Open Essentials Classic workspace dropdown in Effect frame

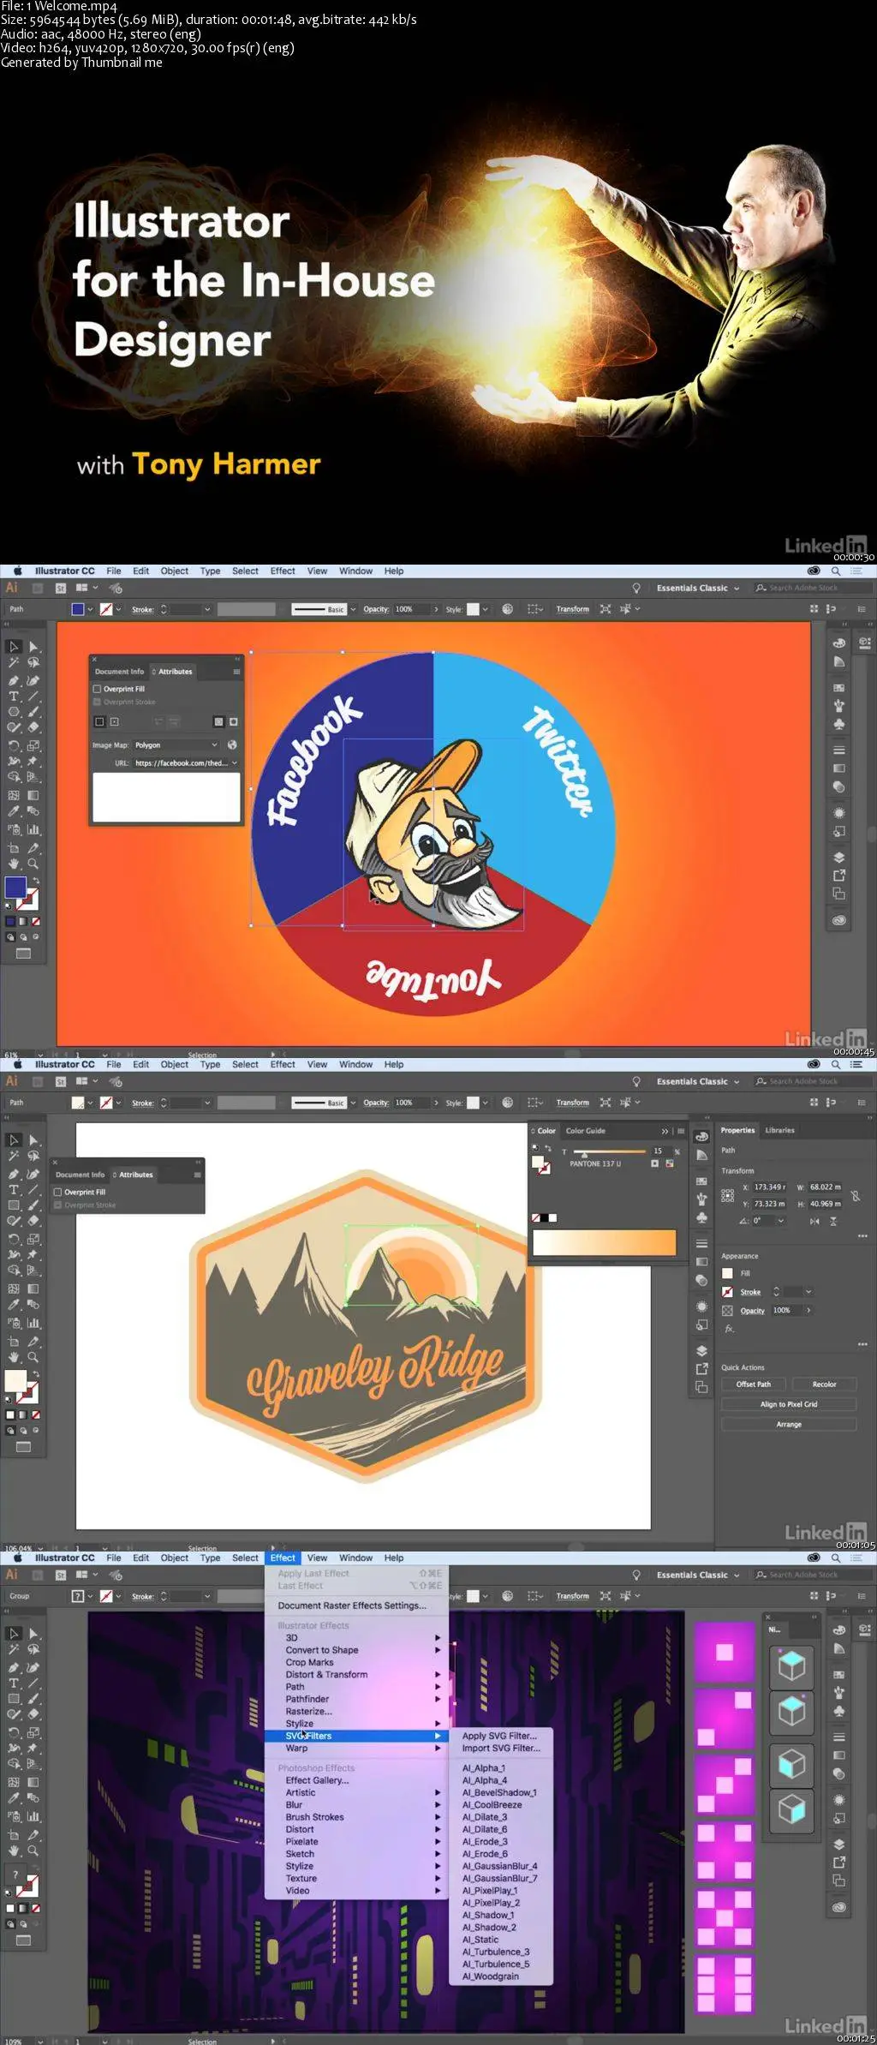coord(697,1575)
